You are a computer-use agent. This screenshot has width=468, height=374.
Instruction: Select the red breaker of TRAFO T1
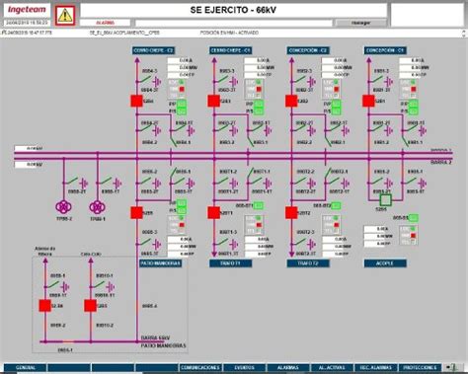214,213
